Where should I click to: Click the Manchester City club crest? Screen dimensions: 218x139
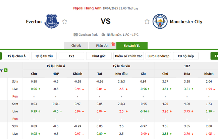(160, 21)
